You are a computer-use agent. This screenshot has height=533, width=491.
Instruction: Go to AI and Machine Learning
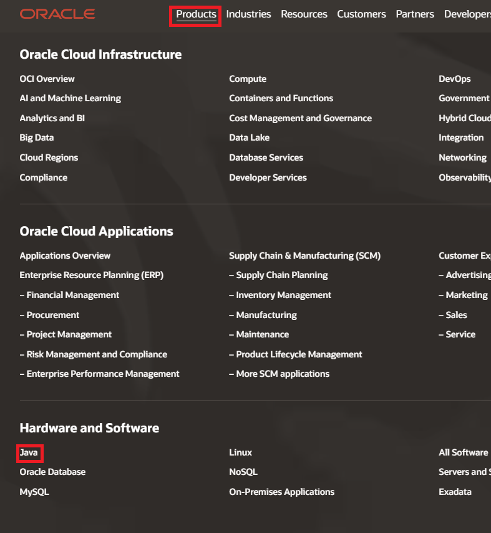(x=70, y=98)
